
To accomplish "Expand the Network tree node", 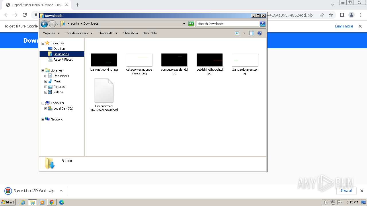I will 43,119.
